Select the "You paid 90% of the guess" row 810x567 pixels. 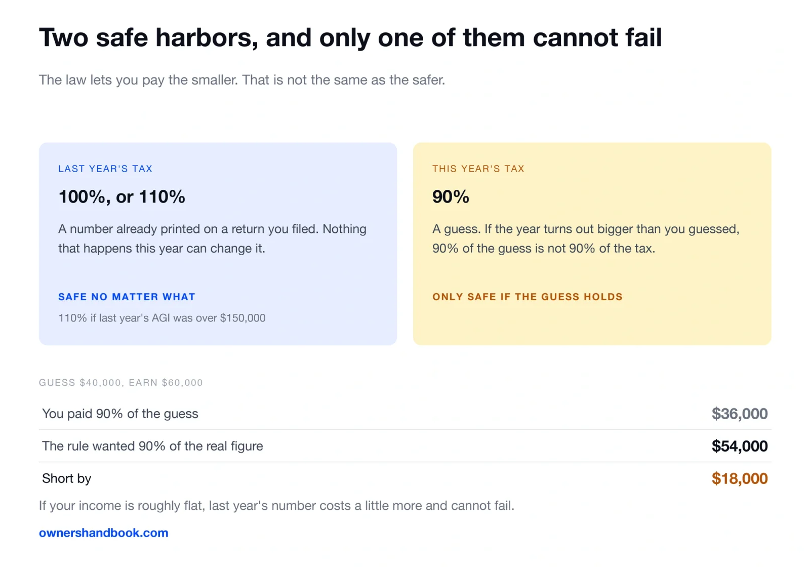[x=405, y=414]
